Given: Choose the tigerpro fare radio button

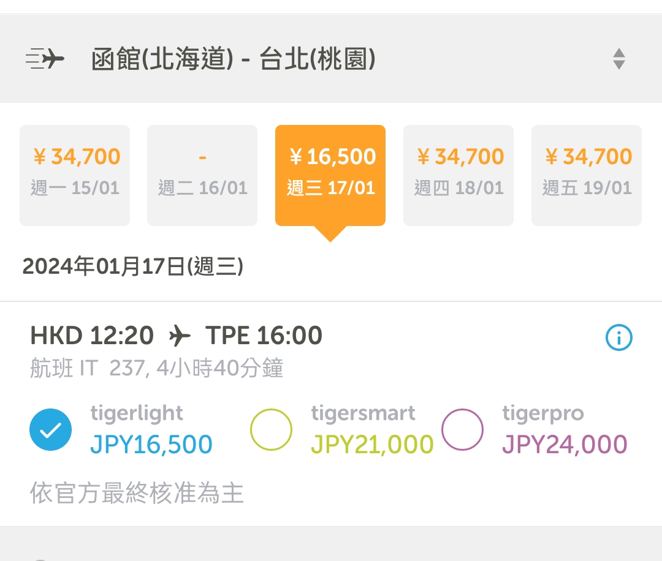Looking at the screenshot, I should [x=462, y=429].
